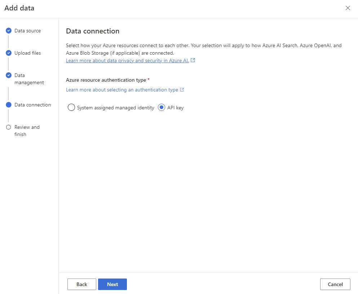Click the Data source completed checkmark icon
The image size is (358, 294).
[9, 31]
